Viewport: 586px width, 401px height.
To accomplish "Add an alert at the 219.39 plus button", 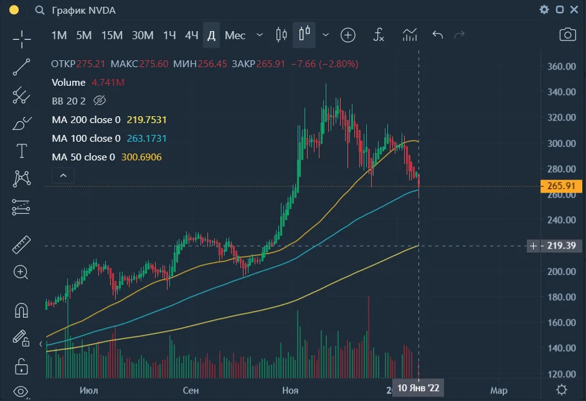I will tap(533, 246).
